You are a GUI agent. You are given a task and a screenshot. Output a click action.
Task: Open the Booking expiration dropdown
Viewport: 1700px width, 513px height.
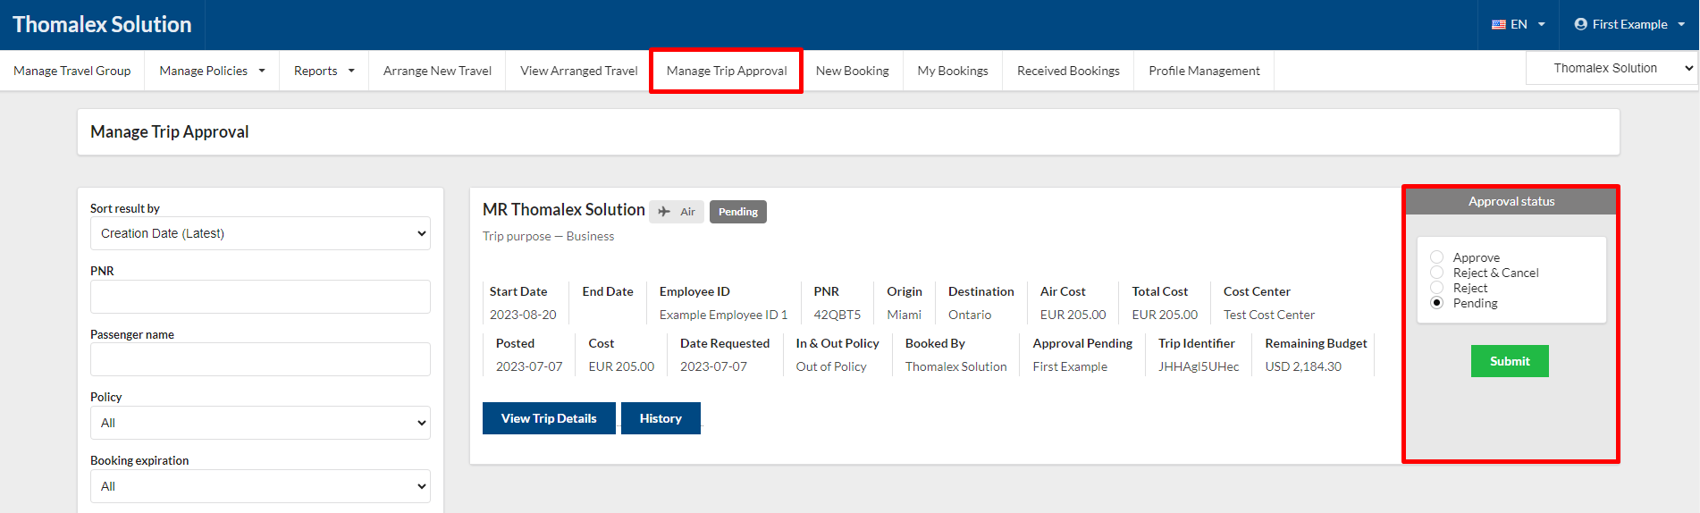pyautogui.click(x=260, y=486)
